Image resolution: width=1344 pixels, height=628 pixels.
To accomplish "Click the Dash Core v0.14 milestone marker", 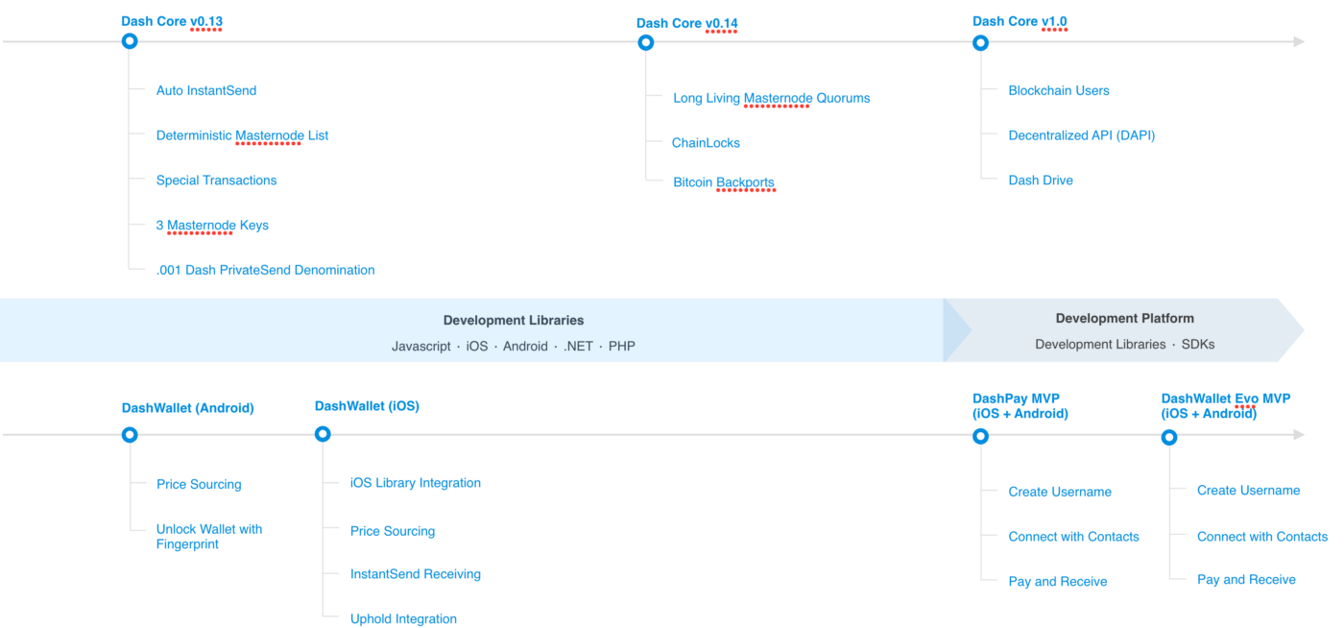I will pyautogui.click(x=645, y=41).
